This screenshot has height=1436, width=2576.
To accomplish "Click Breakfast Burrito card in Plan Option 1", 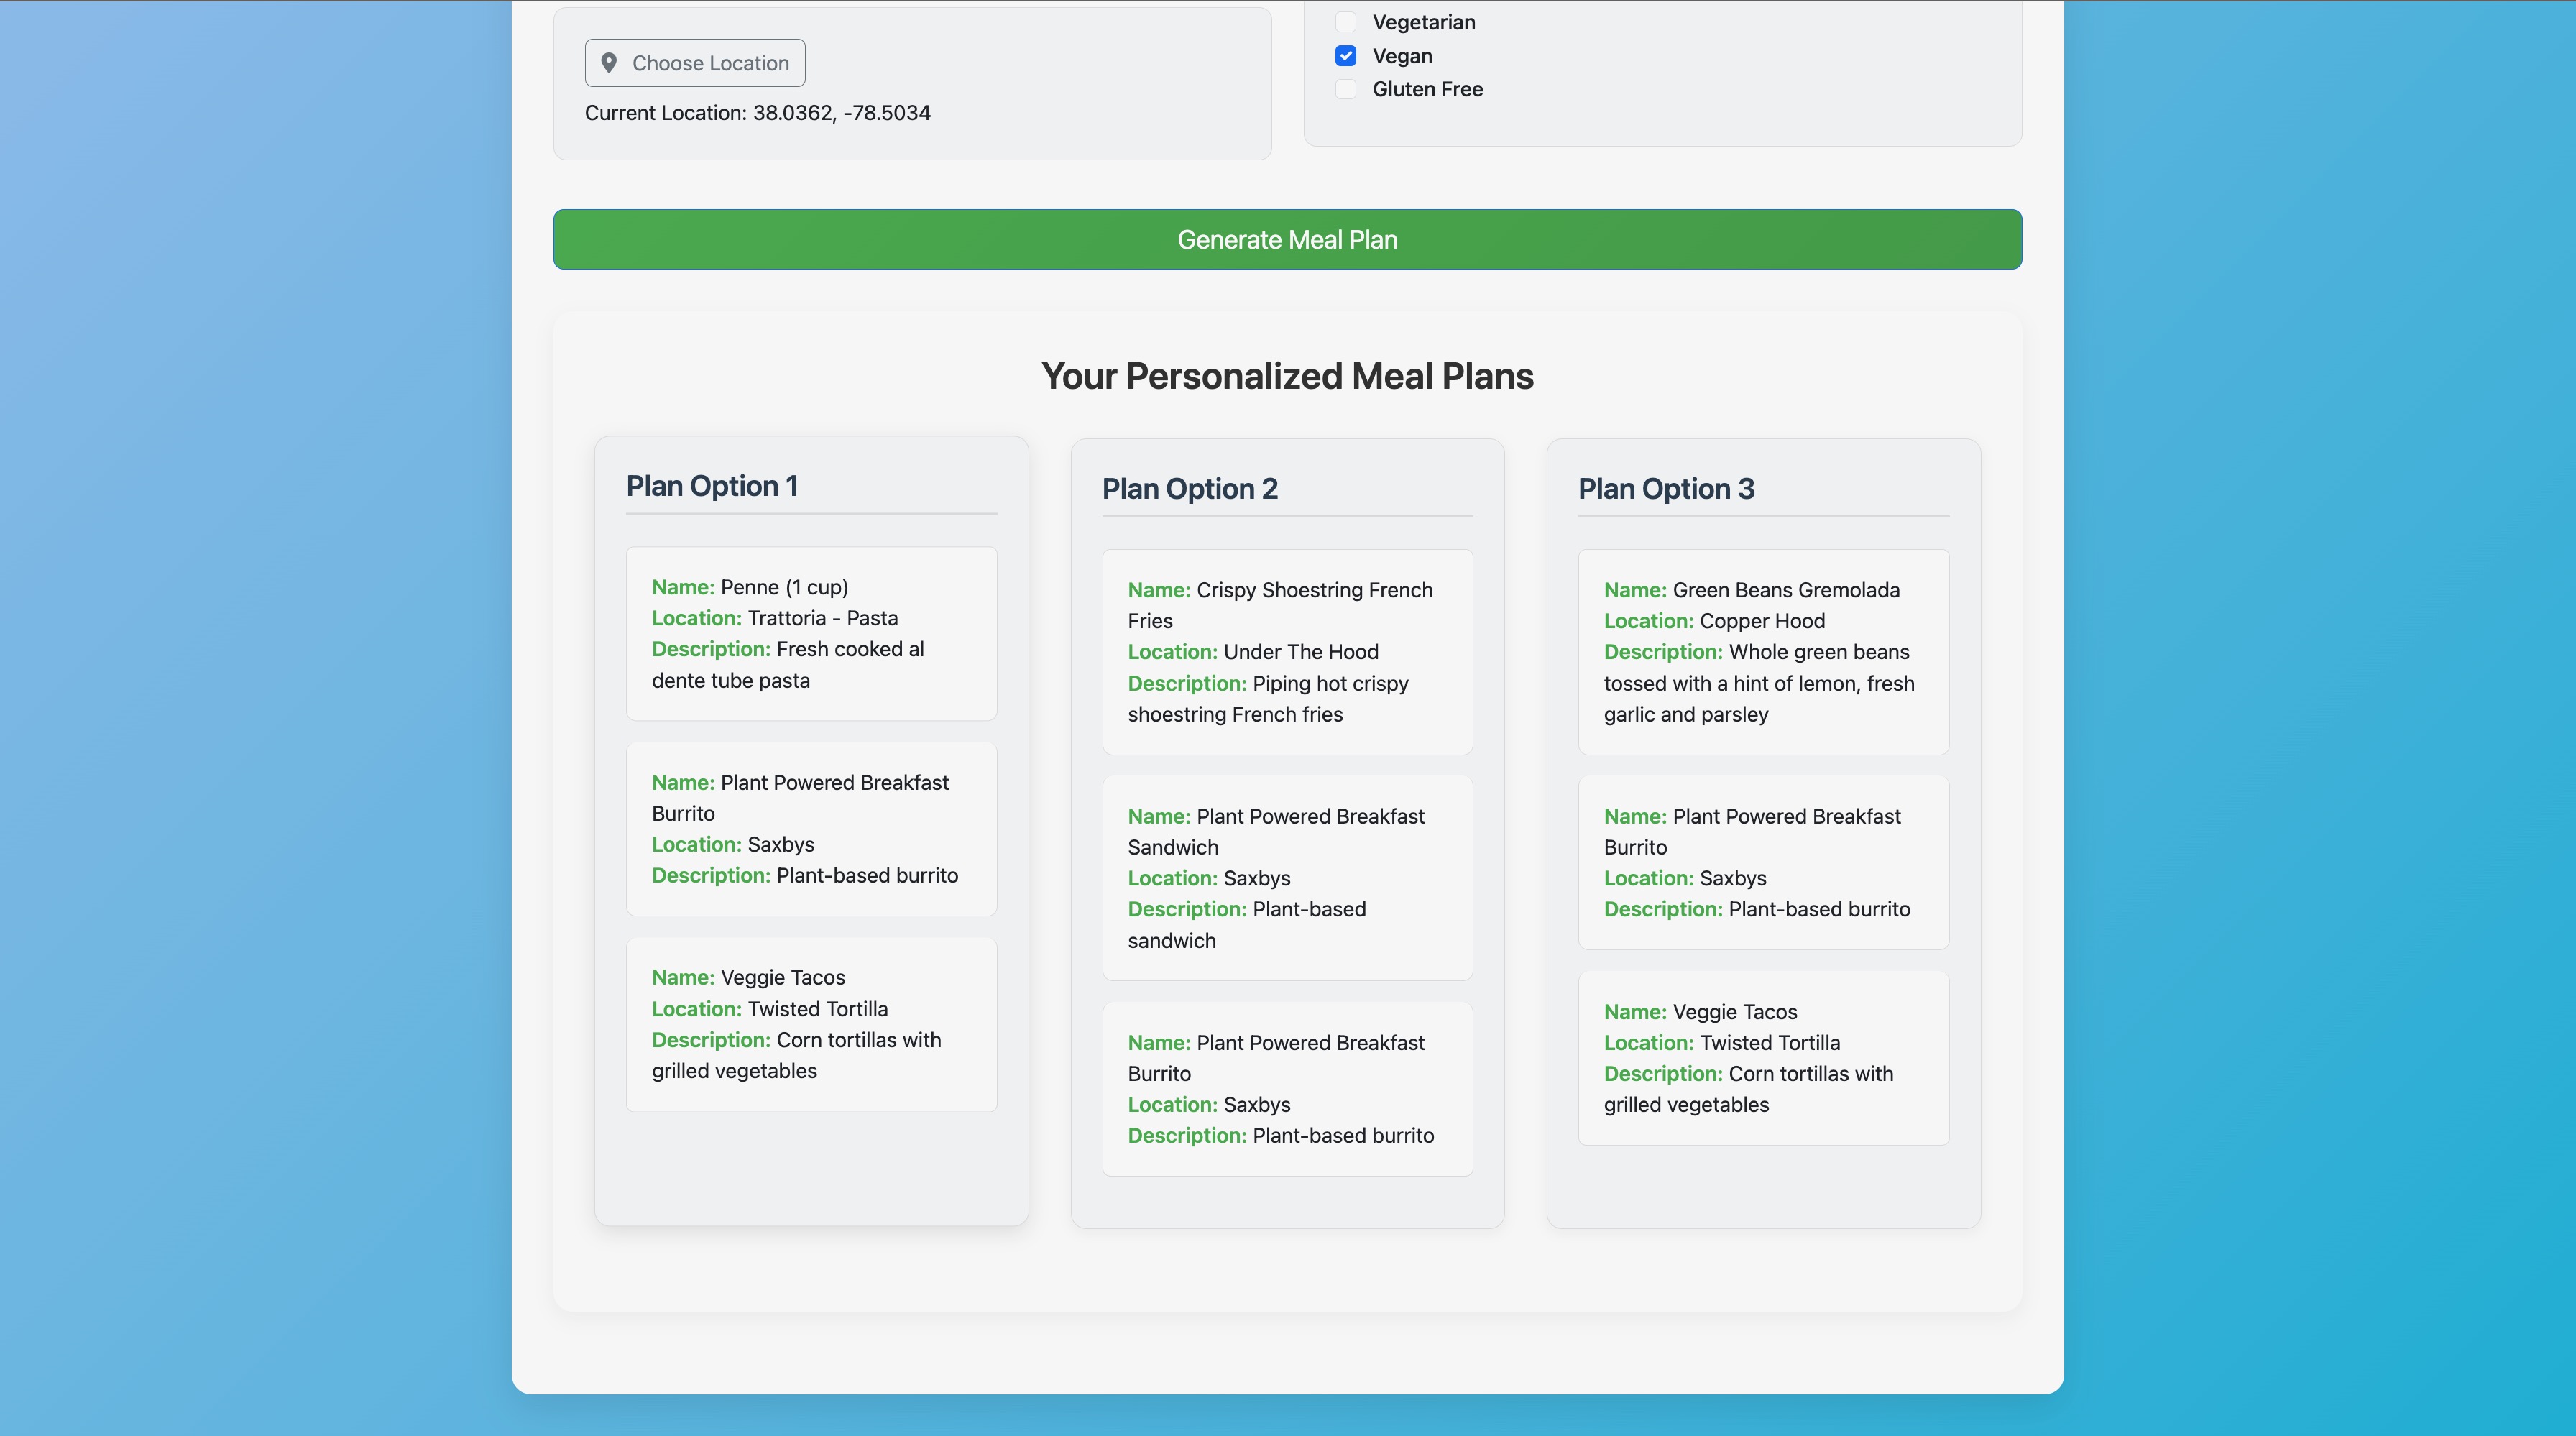I will point(811,828).
